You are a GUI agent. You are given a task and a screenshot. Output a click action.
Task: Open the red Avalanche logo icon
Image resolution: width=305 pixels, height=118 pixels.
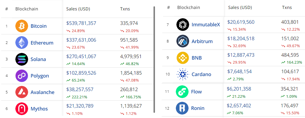point(22,92)
